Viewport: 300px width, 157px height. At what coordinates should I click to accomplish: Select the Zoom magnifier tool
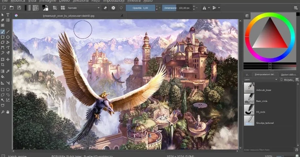pyautogui.click(x=3, y=112)
